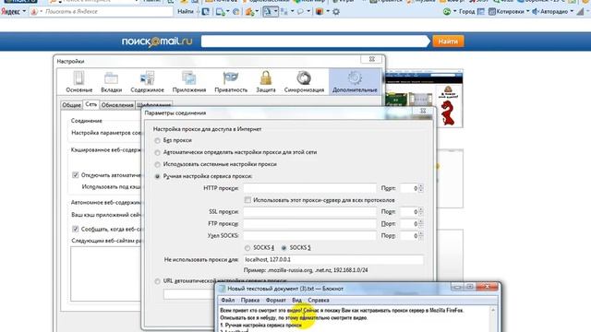Click the red dragon thumbnail image
This screenshot has width=591, height=332.
click(x=448, y=106)
